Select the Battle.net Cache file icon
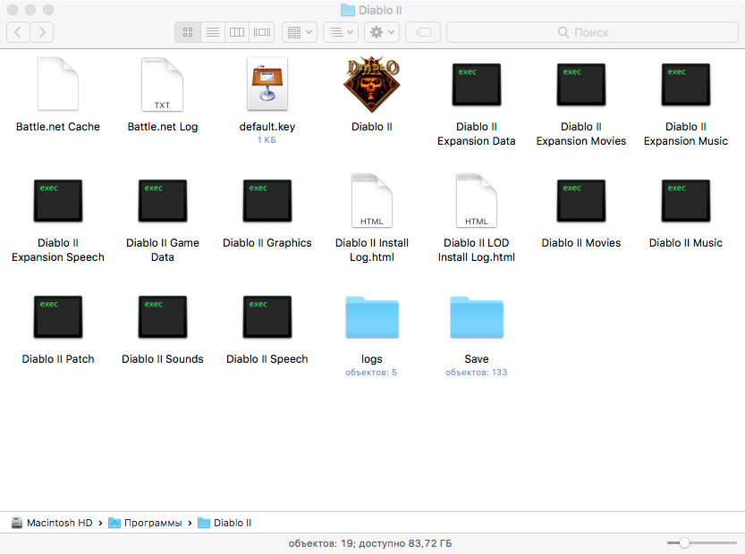This screenshot has height=554, width=745. [58, 84]
